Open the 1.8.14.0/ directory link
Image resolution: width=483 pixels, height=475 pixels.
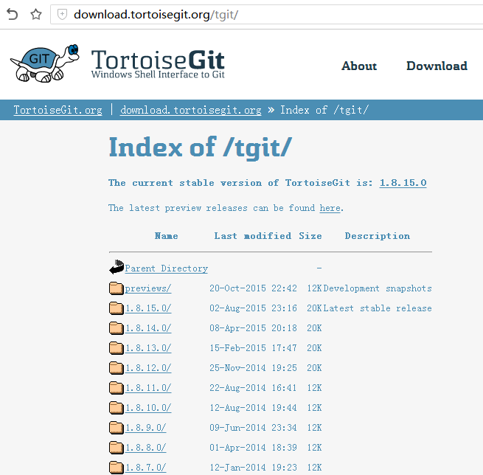tap(148, 328)
